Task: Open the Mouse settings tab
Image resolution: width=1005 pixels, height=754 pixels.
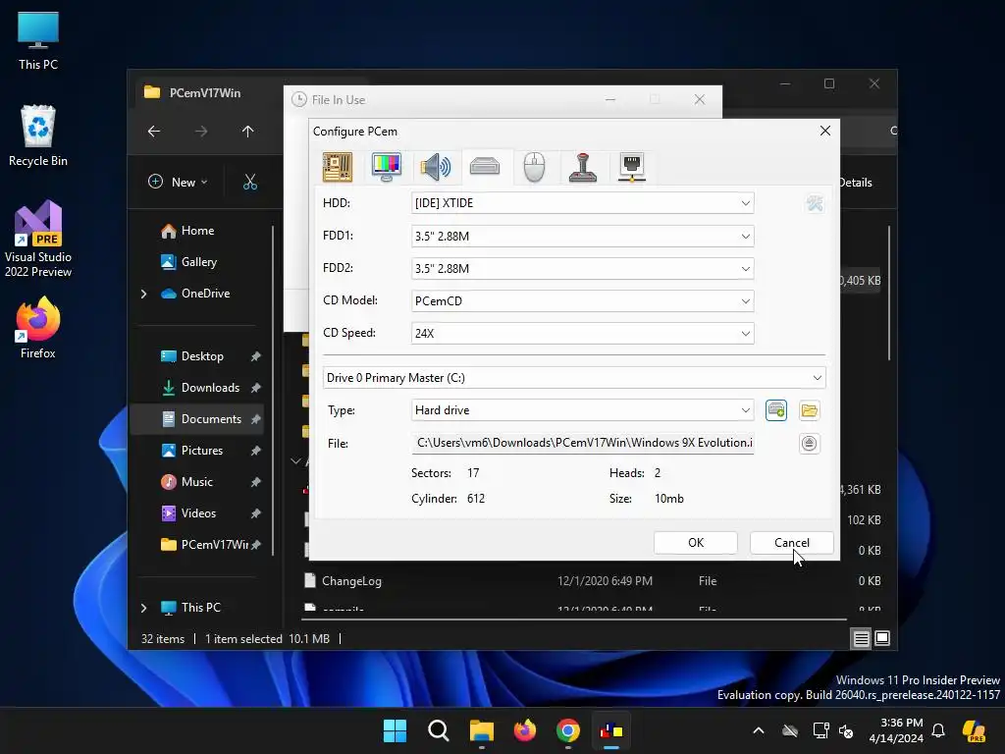Action: [x=534, y=167]
